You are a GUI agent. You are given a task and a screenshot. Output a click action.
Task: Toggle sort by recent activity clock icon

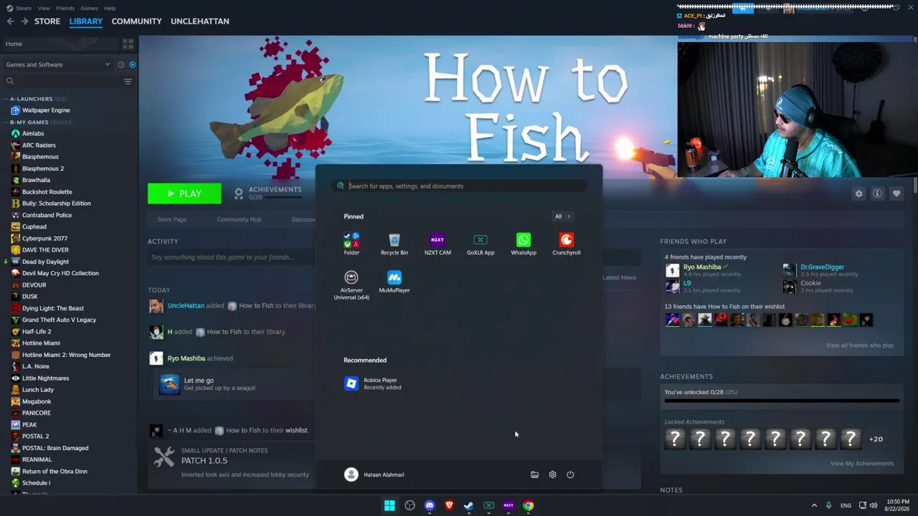pos(121,64)
